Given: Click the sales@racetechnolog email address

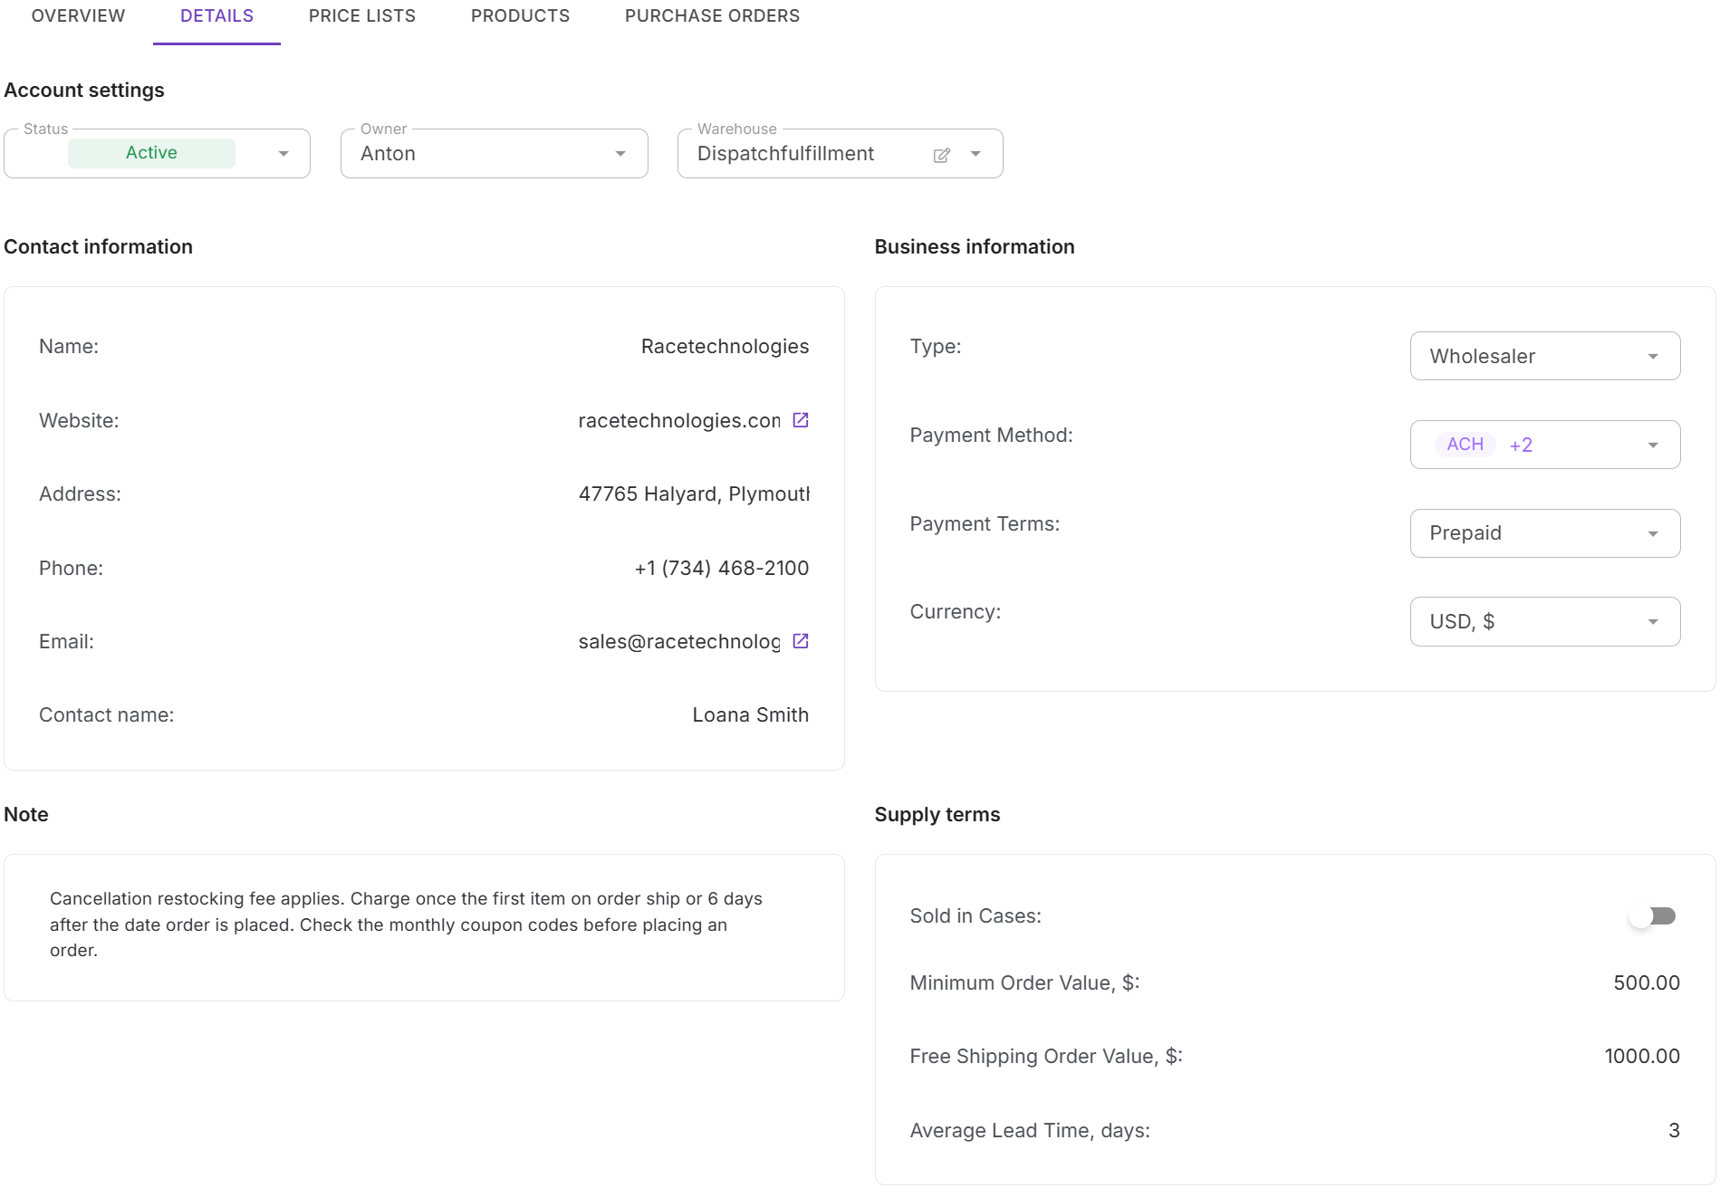Looking at the screenshot, I should (679, 641).
